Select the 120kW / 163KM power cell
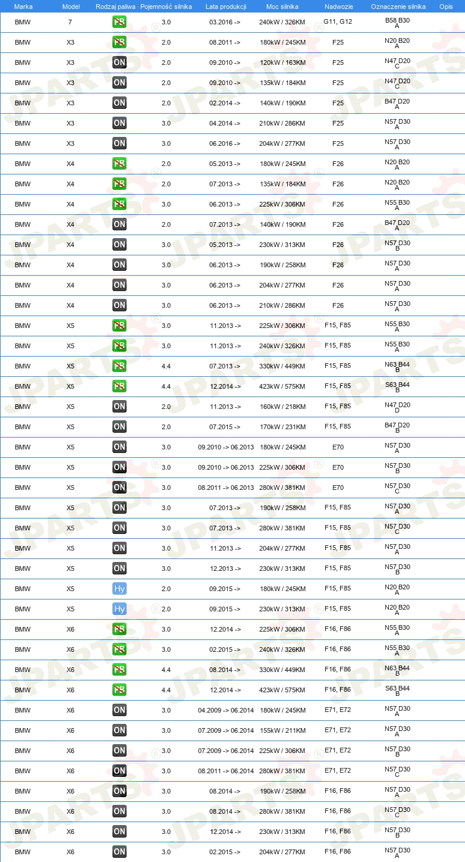This screenshot has width=465, height=862. (x=282, y=63)
